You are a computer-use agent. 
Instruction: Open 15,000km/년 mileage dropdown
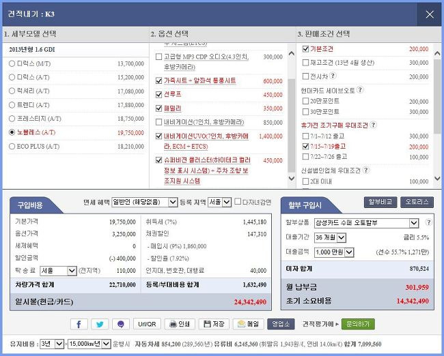click(89, 344)
